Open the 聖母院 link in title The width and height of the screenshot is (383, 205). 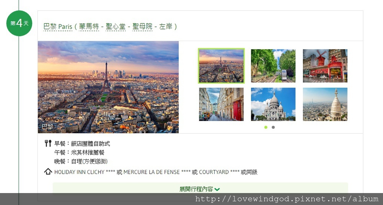pos(142,27)
